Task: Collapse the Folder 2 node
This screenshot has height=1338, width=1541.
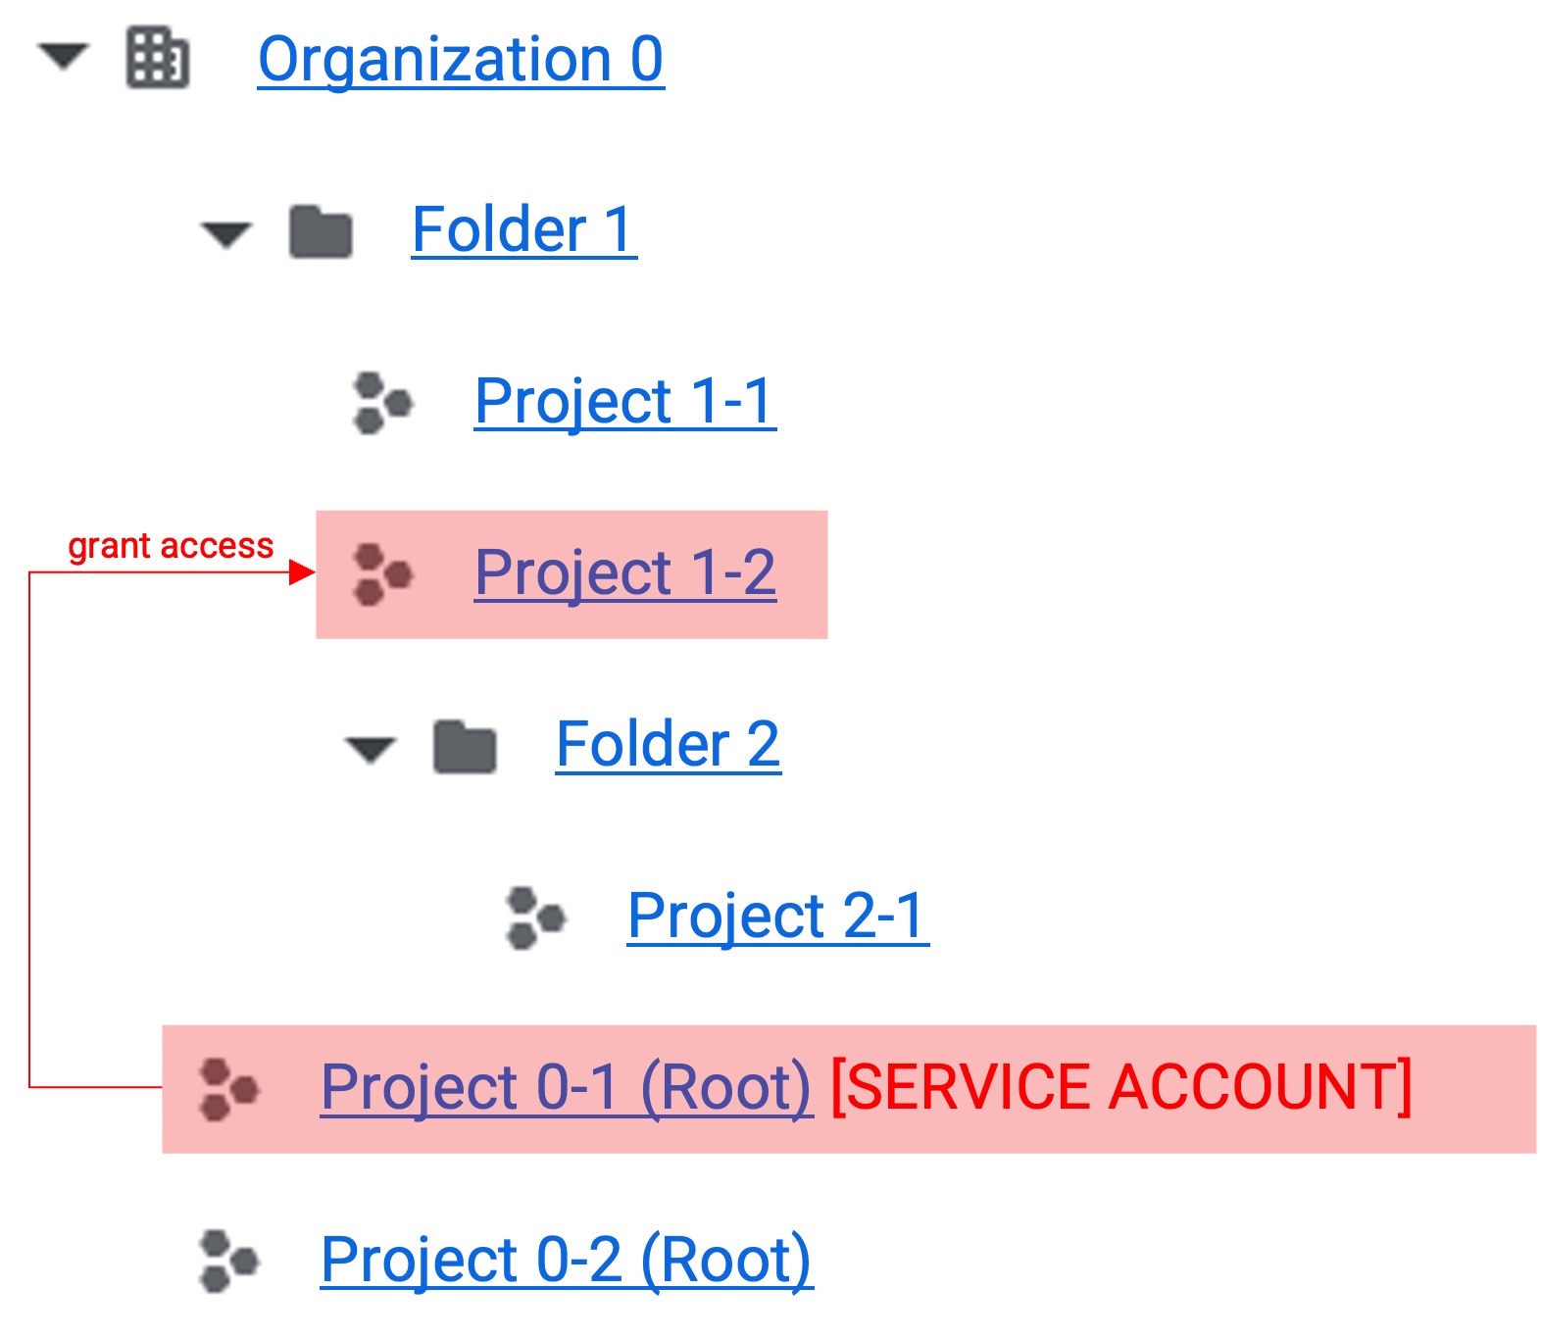Action: (371, 750)
